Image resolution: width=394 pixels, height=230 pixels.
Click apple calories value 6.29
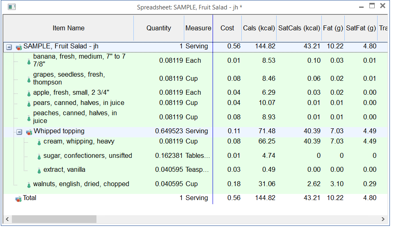[x=268, y=92]
